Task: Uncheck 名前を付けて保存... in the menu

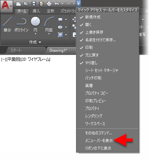Action: point(108,40)
